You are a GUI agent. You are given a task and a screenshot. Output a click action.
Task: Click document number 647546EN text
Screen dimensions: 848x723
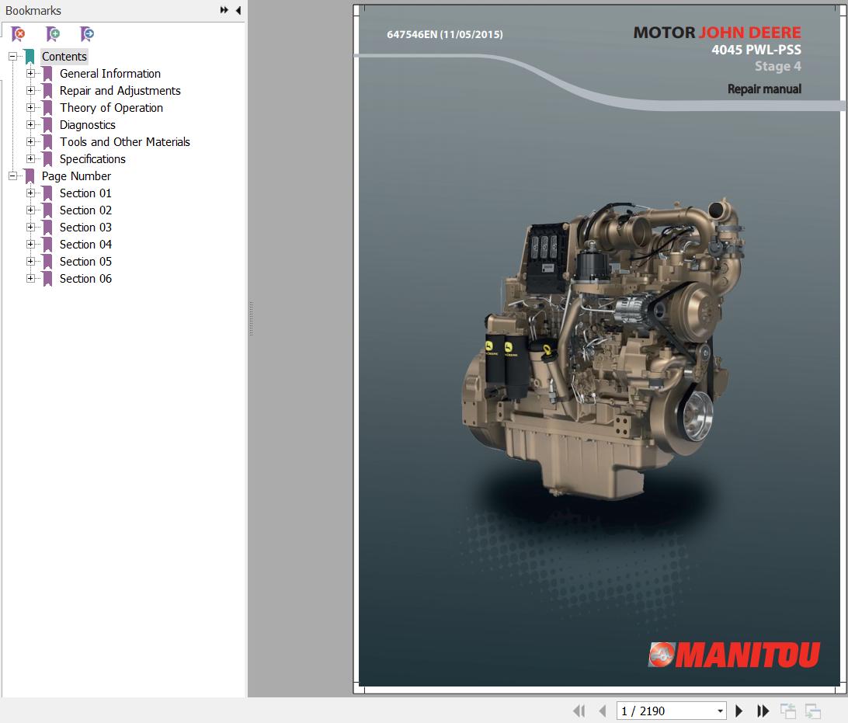[x=444, y=35]
